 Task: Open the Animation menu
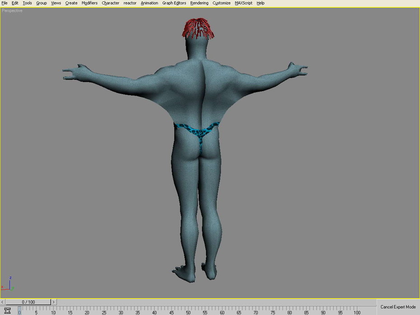point(149,3)
